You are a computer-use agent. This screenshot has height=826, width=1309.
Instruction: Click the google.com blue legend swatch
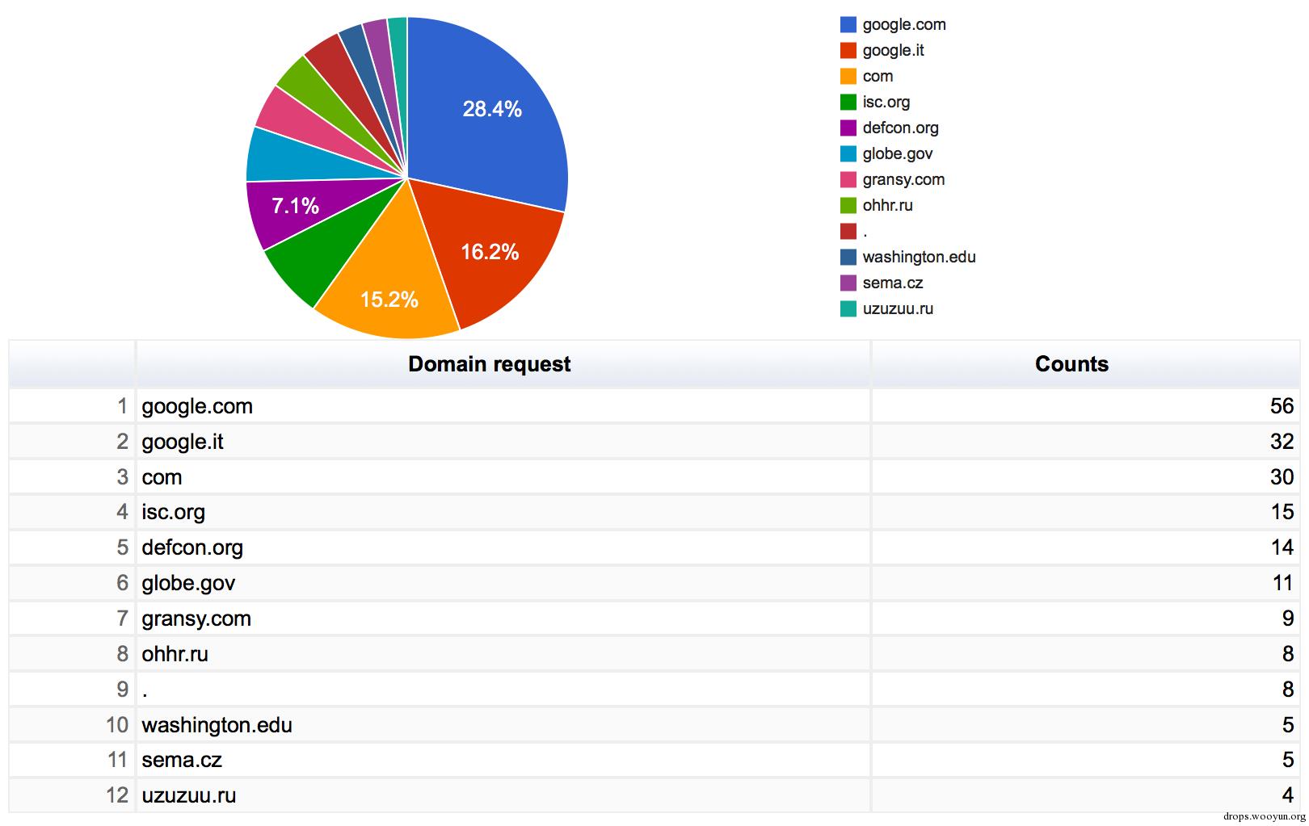[848, 25]
